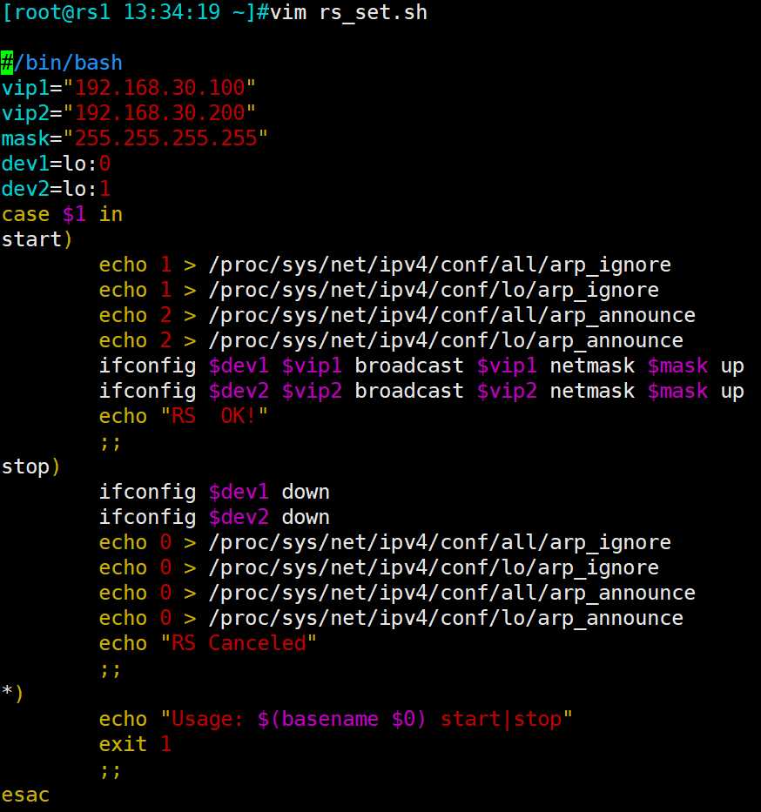Click the 'echo 0 > .../lo/arp_announce' line
761x812 pixels.
point(391,618)
